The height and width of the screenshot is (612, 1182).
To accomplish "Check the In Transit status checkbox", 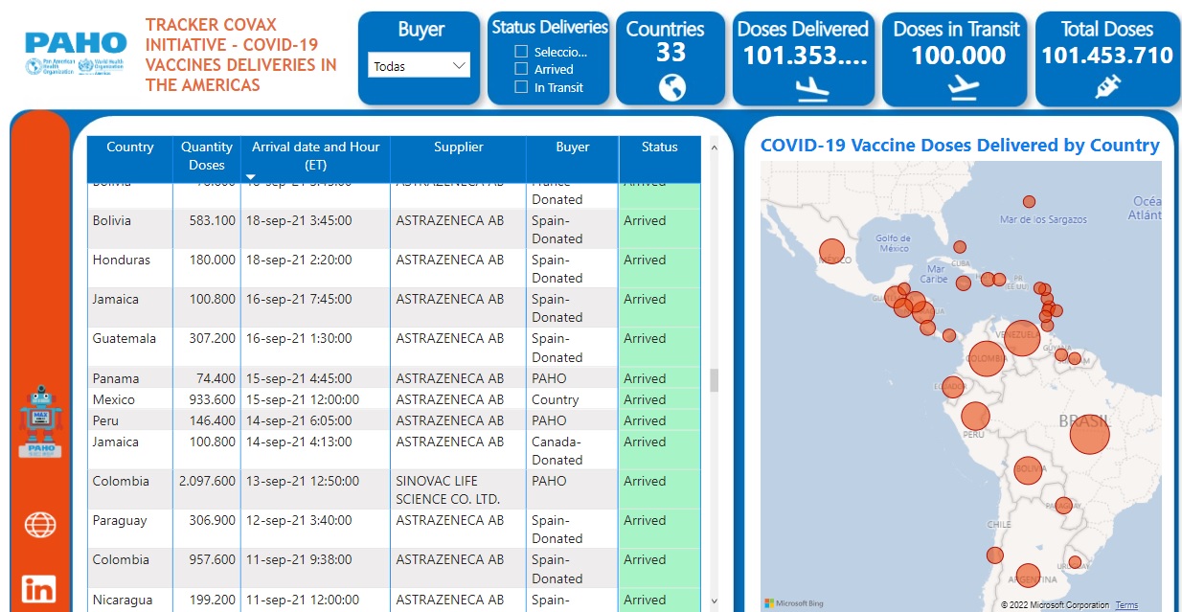I will click(x=521, y=87).
